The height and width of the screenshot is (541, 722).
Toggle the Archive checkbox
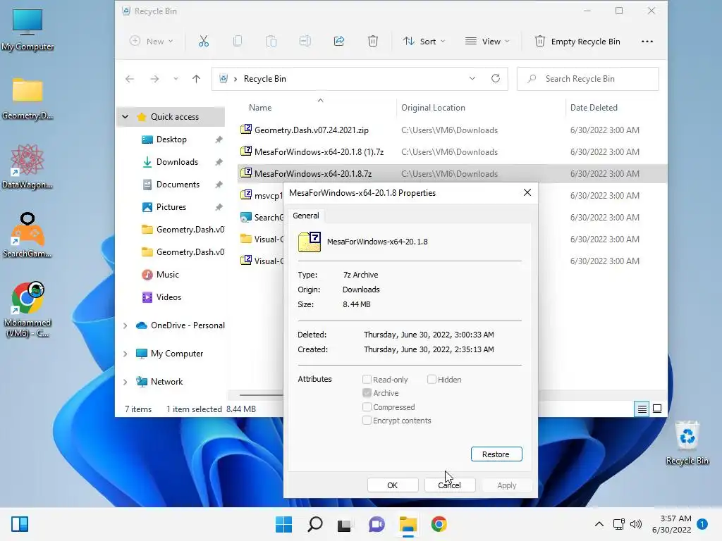click(x=367, y=393)
